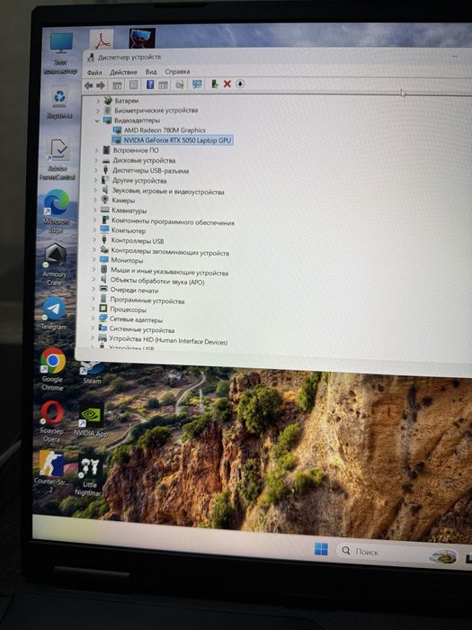The height and width of the screenshot is (630, 472).
Task: Expand the Контроллеры USB category
Action: tap(94, 240)
